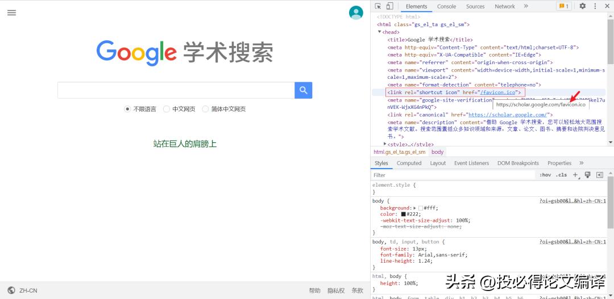The image size is (614, 299).
Task: Select the 不限语言 radio option
Action: pos(127,110)
